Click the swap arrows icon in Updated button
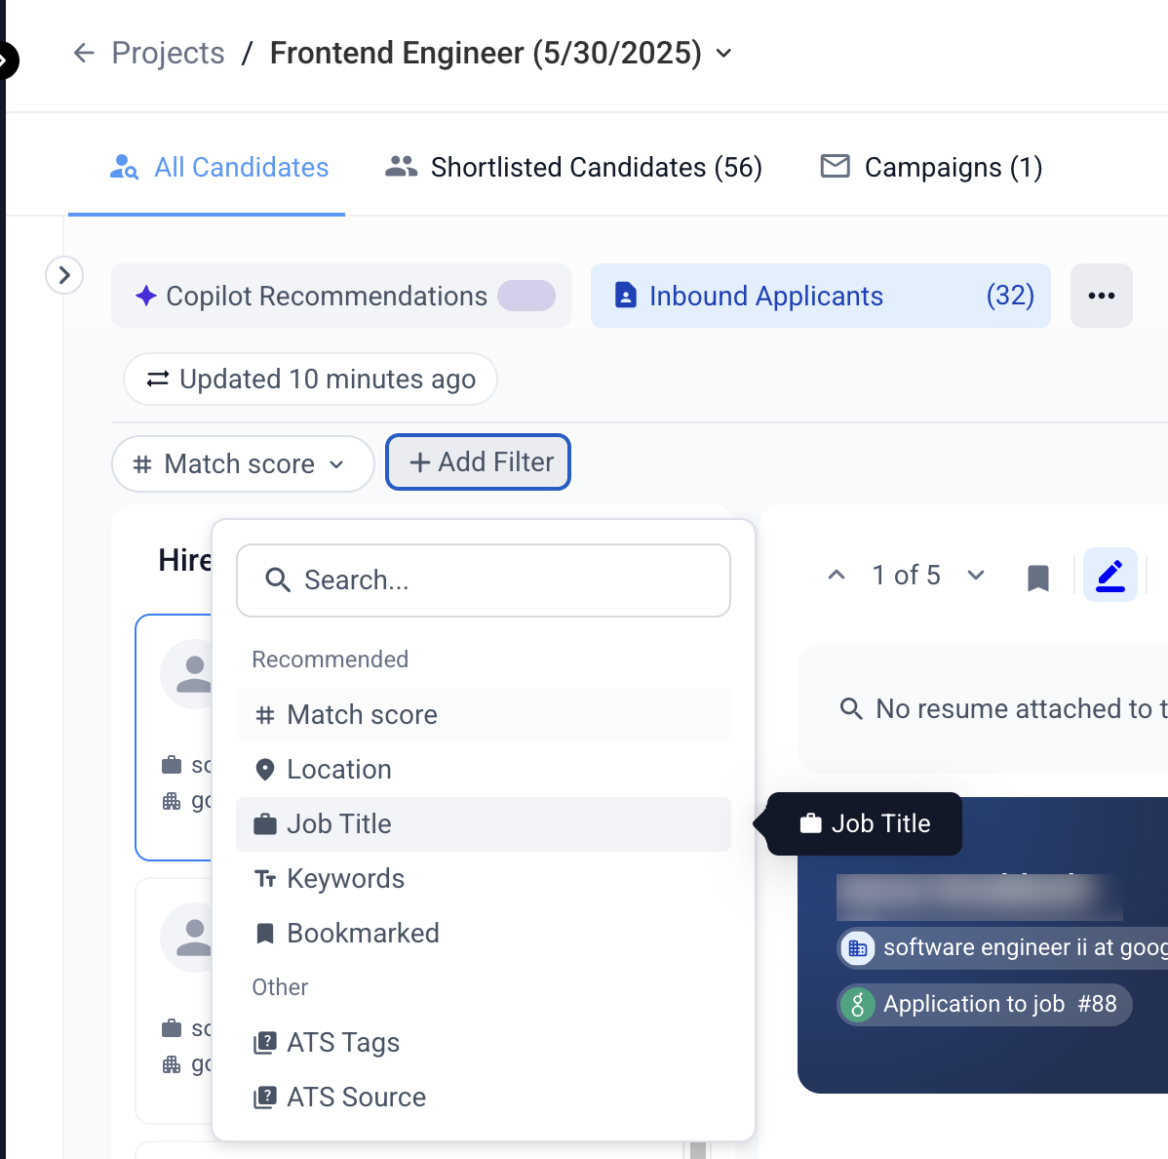Image resolution: width=1168 pixels, height=1159 pixels. click(157, 380)
